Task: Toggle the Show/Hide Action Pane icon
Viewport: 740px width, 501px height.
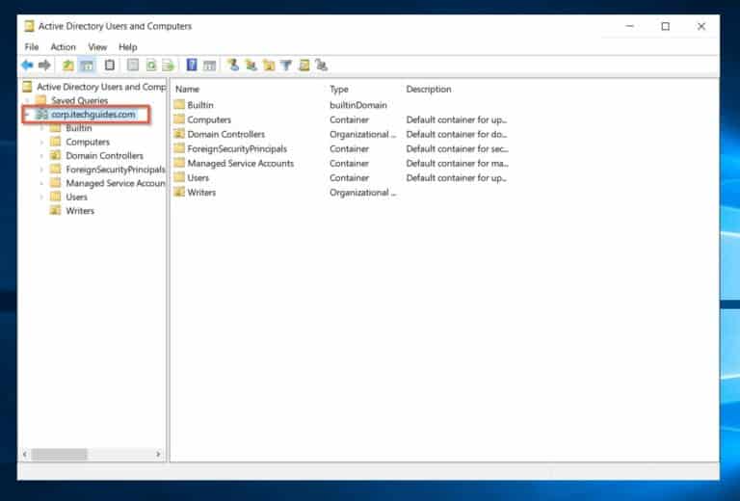Action: click(x=209, y=66)
